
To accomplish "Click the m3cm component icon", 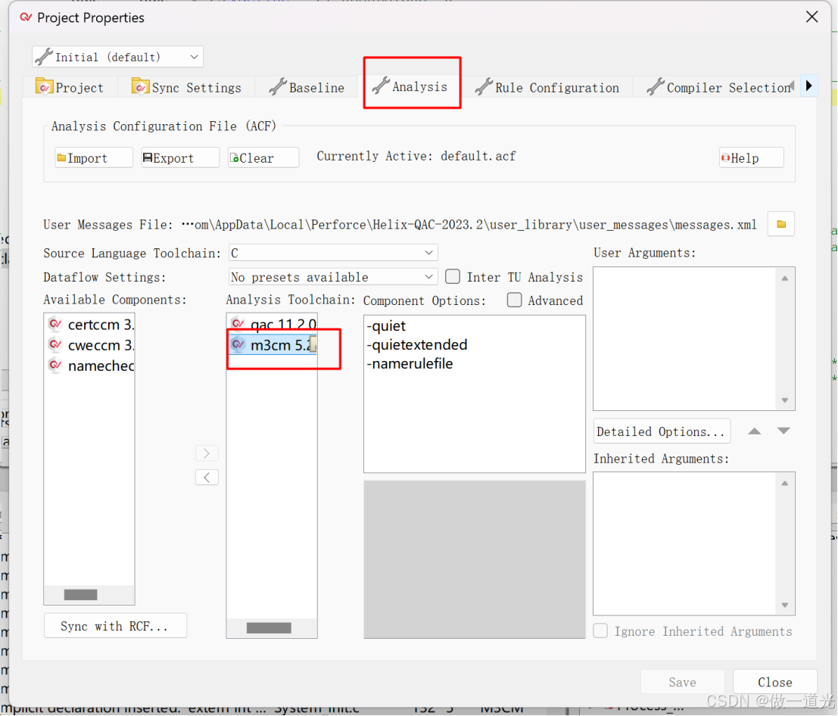I will pyautogui.click(x=238, y=344).
